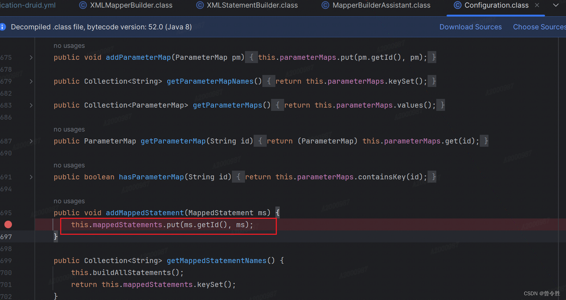The width and height of the screenshot is (566, 300).
Task: Click the getParameterMap(String id) method name
Action: [x=173, y=141]
